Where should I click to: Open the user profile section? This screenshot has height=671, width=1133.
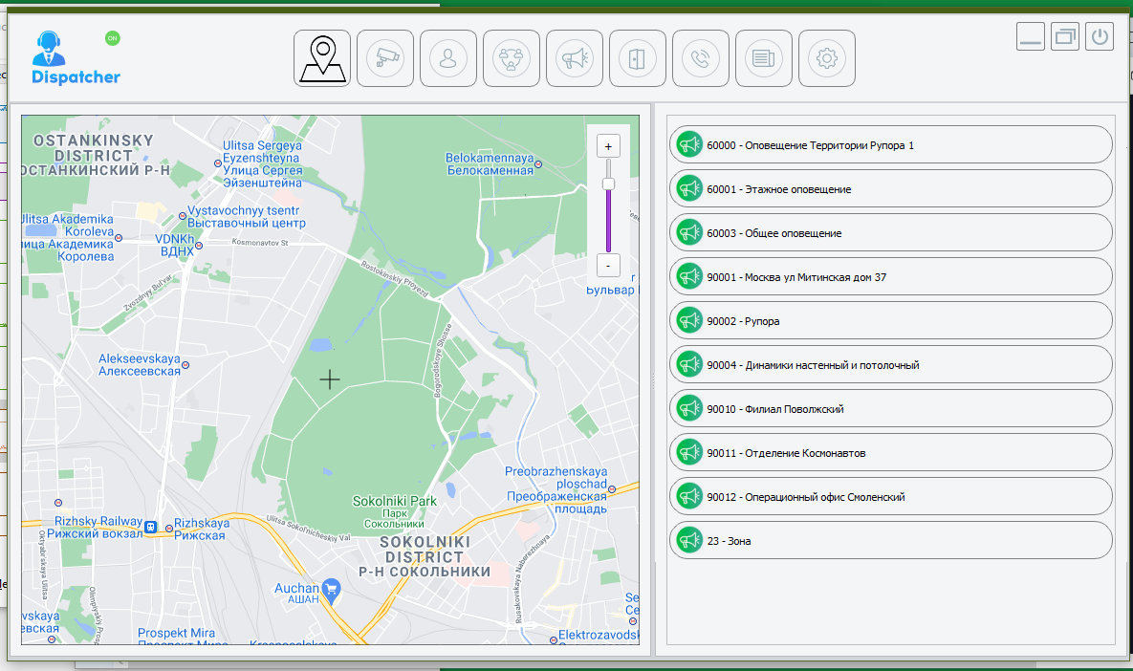pos(448,58)
